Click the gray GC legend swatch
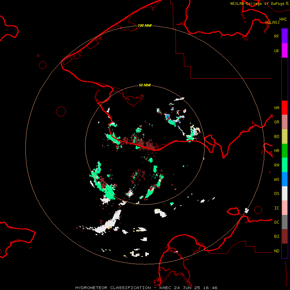 [x=285, y=222]
